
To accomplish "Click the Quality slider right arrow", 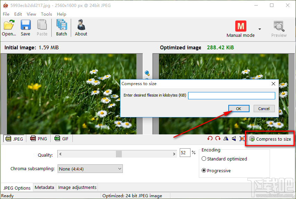I will click(174, 154).
